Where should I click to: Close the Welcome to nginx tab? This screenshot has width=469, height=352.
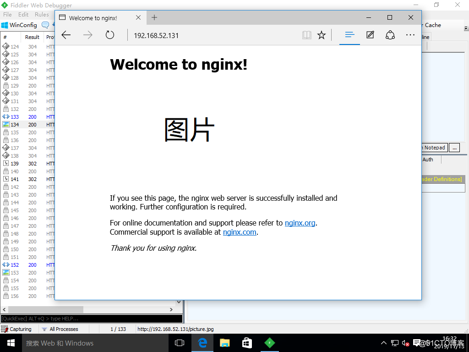(x=138, y=17)
